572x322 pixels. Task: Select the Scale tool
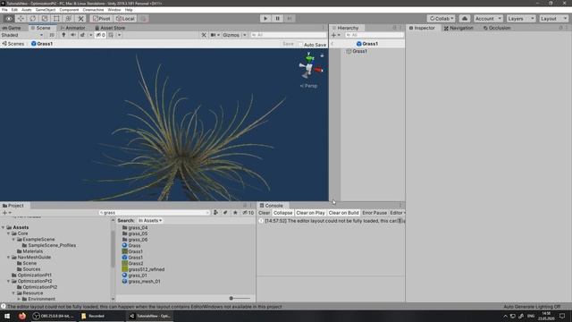click(x=45, y=19)
